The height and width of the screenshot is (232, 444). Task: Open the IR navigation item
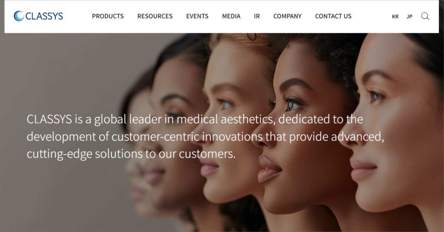click(257, 16)
